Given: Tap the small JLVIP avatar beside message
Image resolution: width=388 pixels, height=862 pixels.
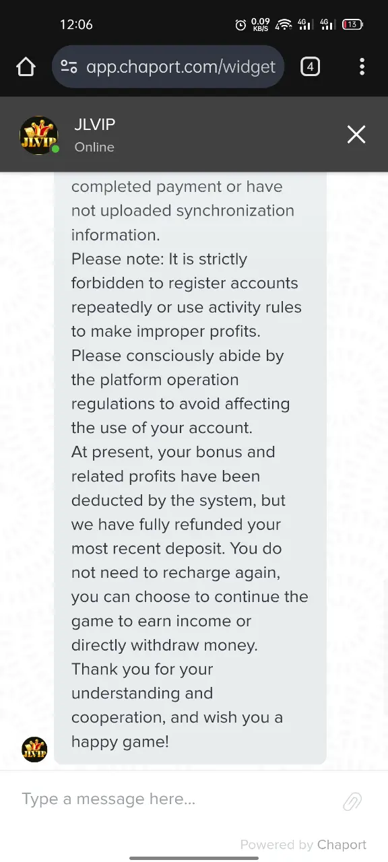Looking at the screenshot, I should point(34,750).
